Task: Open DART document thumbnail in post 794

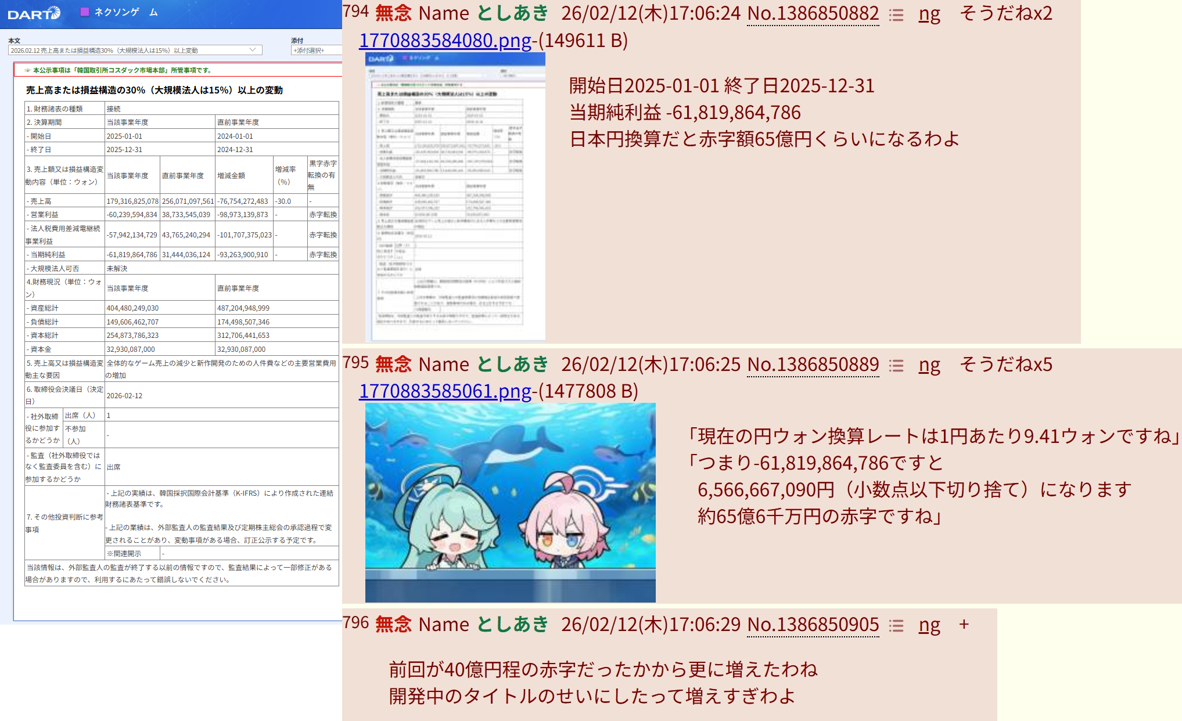Action: (455, 197)
